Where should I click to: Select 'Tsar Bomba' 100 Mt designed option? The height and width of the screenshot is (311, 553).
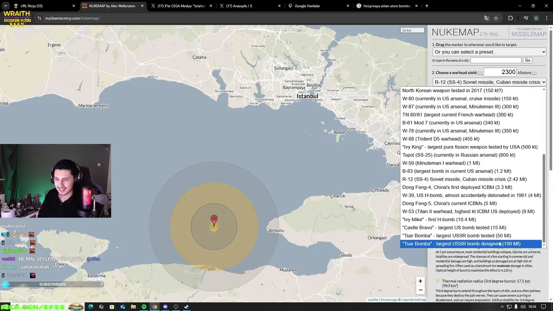tap(470, 244)
